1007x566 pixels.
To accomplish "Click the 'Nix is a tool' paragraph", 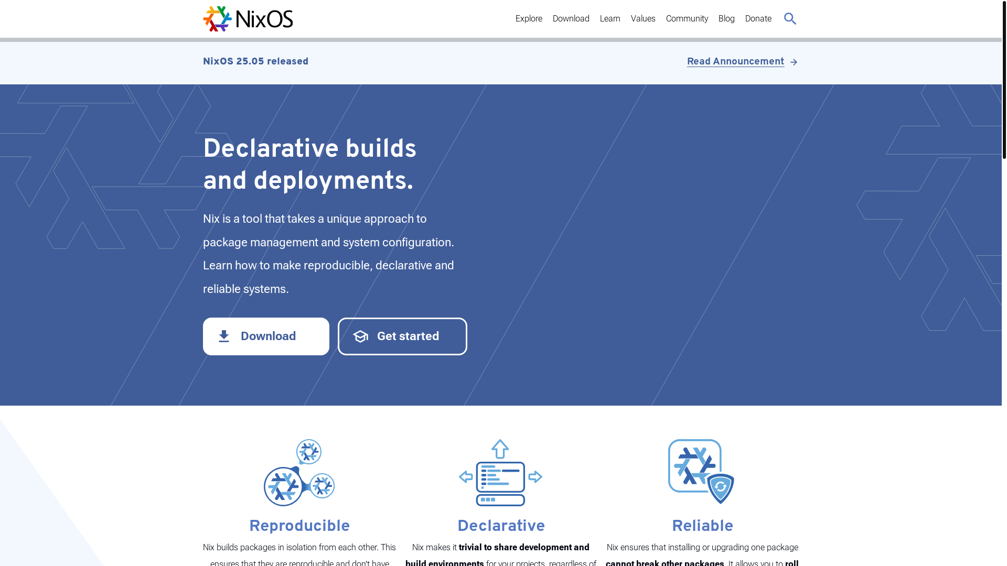I will [329, 254].
